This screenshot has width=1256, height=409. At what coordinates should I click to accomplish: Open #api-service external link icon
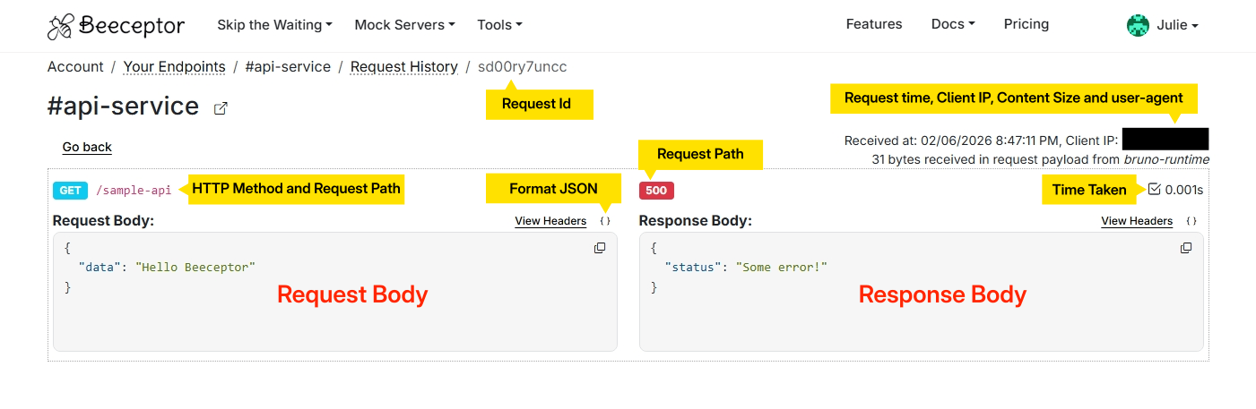(221, 108)
